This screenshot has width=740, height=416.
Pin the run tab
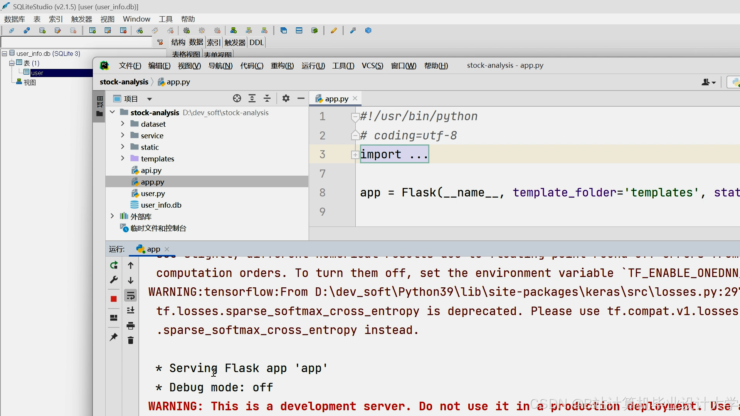pyautogui.click(x=114, y=337)
